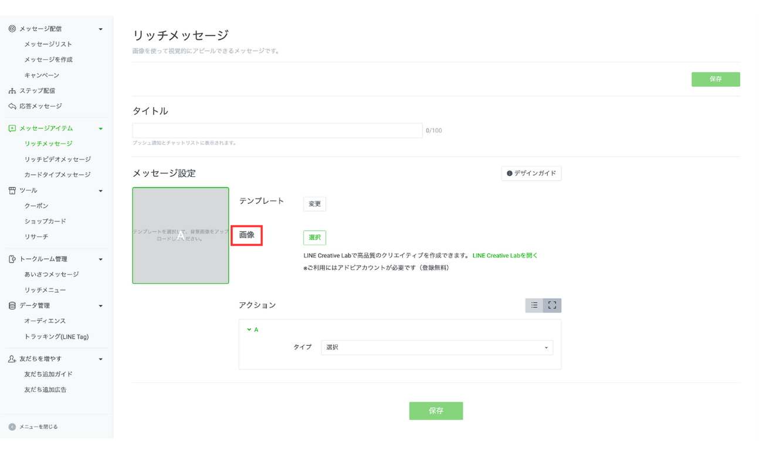The width and height of the screenshot is (759, 450).
Task: Open the LINE Creative Labを開く link
Action: 505,255
